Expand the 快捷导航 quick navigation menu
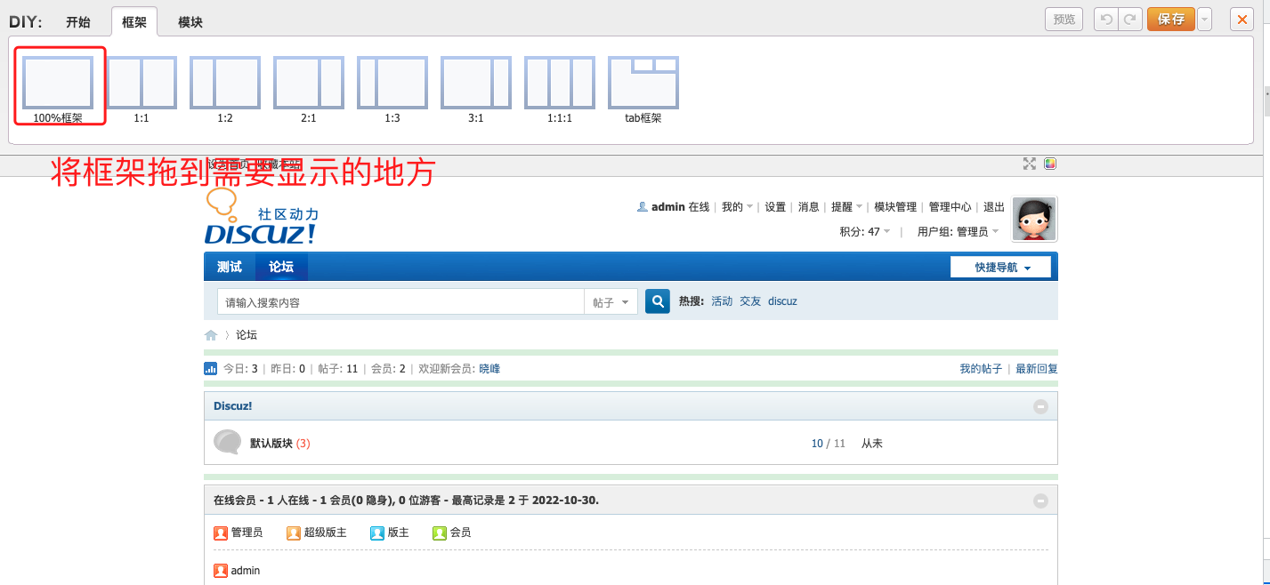This screenshot has width=1270, height=585. (1001, 268)
